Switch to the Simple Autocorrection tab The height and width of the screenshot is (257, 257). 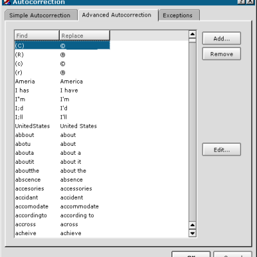(x=41, y=15)
